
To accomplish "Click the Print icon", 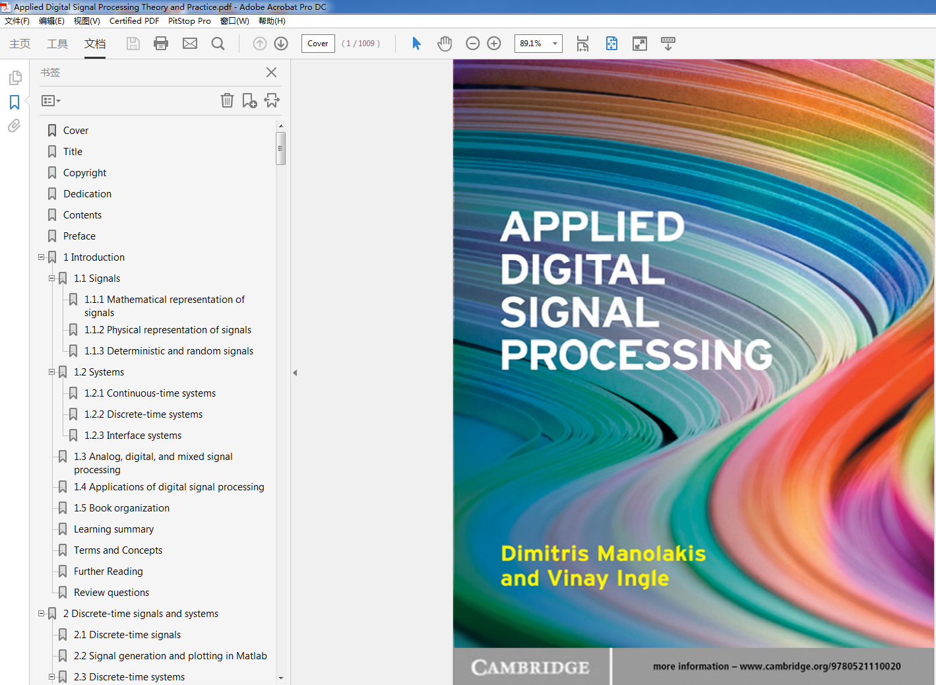I will pyautogui.click(x=160, y=43).
